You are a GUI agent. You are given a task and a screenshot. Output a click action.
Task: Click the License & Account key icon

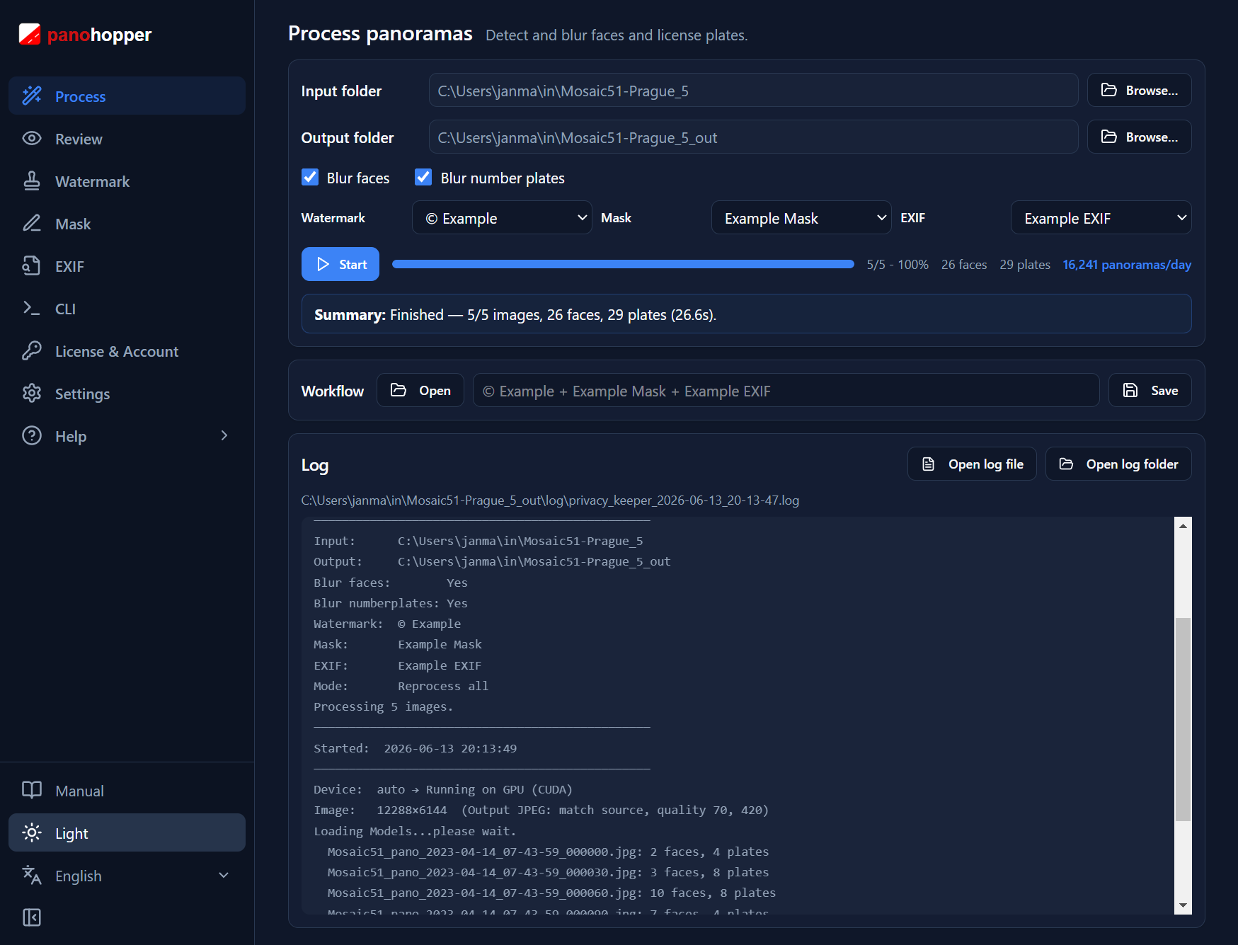pyautogui.click(x=32, y=350)
